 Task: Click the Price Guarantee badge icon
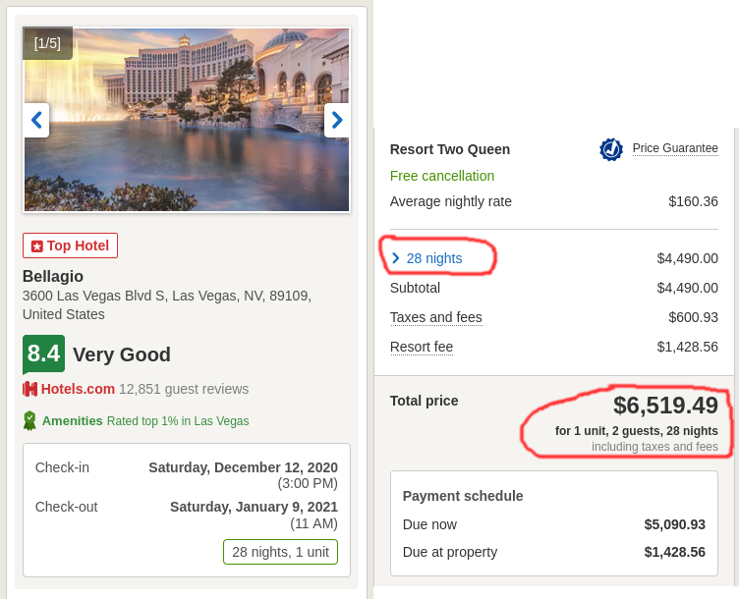click(611, 149)
